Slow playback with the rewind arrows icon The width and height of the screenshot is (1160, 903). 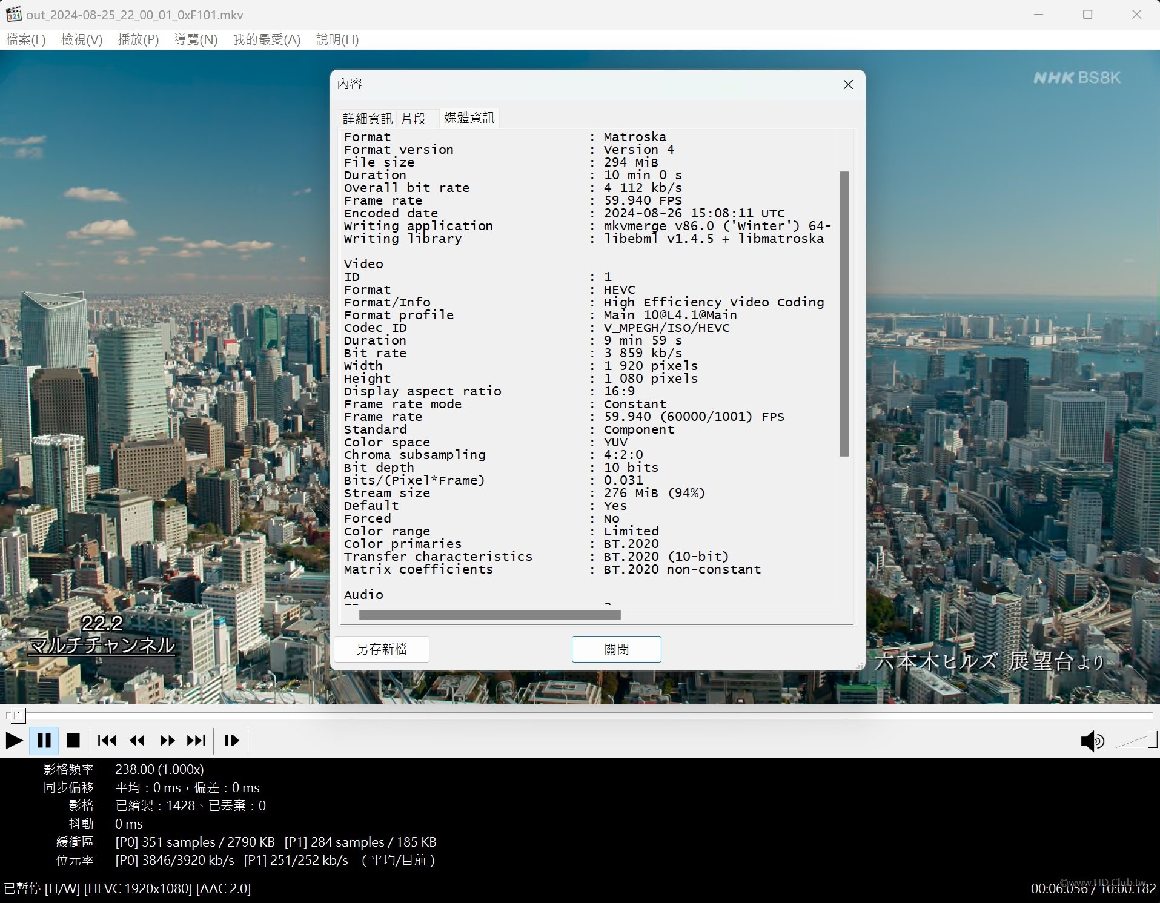[138, 740]
